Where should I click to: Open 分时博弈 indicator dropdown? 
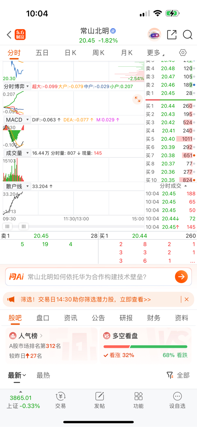(17, 86)
